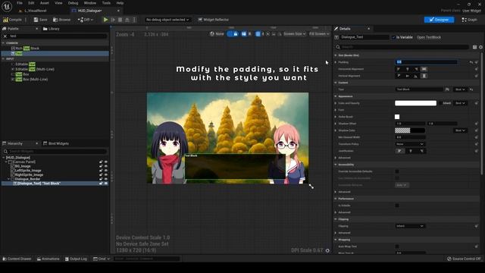This screenshot has width=485, height=273.
Task: Open the Output Log
Action: 76,259
